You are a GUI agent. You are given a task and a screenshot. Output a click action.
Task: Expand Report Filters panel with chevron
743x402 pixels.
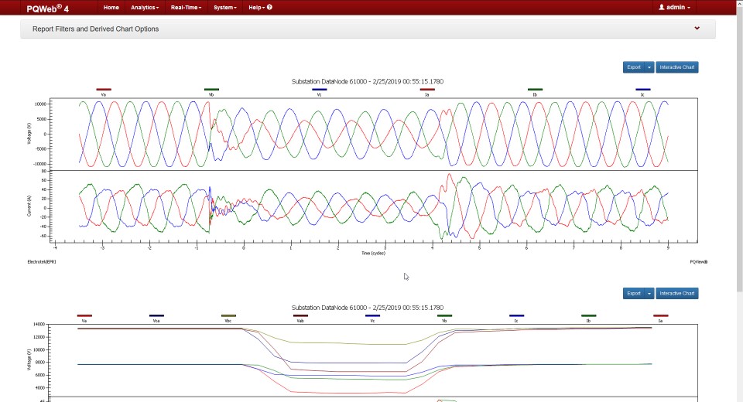point(697,29)
